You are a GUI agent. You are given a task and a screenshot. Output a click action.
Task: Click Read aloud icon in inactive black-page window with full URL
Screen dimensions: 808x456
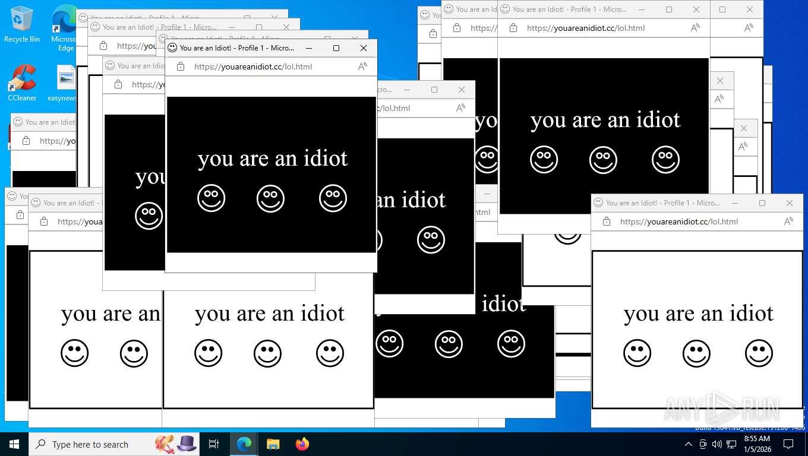click(695, 28)
